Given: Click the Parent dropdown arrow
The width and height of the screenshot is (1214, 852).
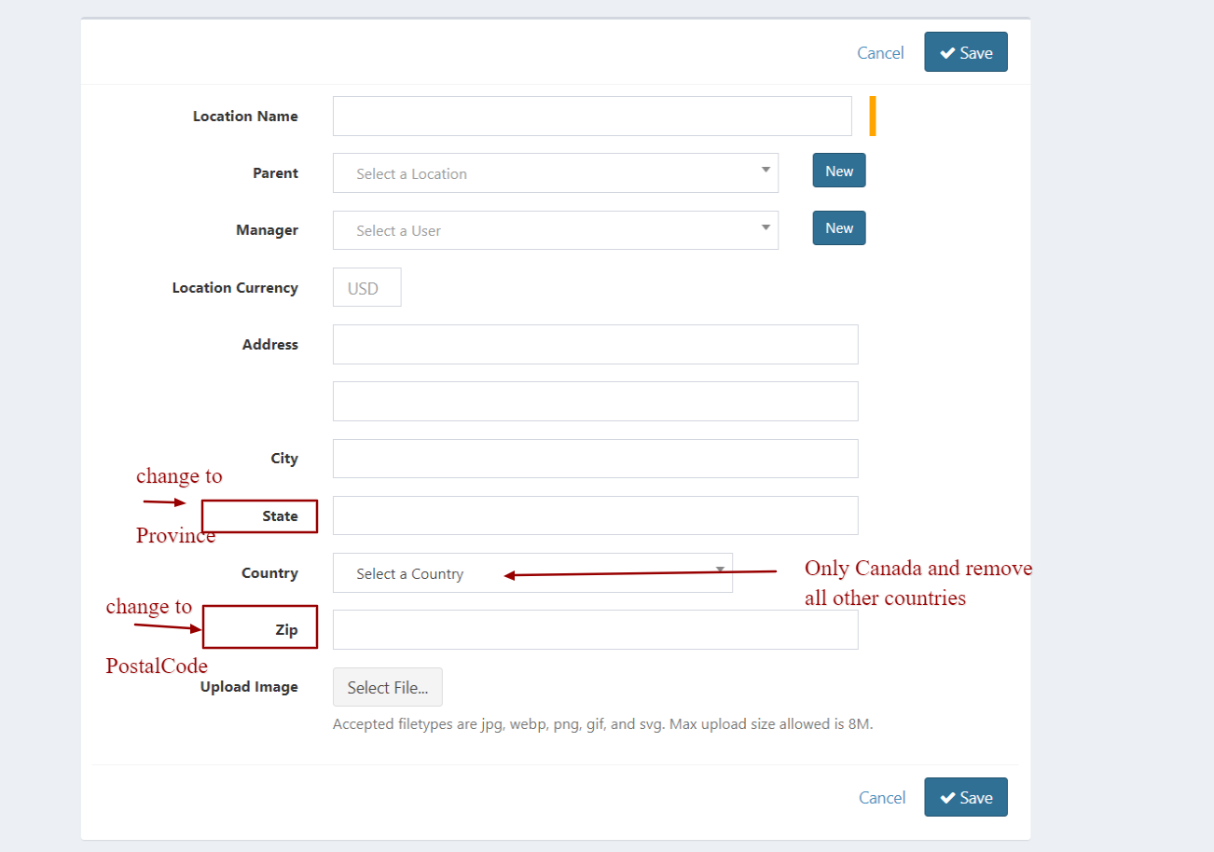Looking at the screenshot, I should [x=766, y=170].
